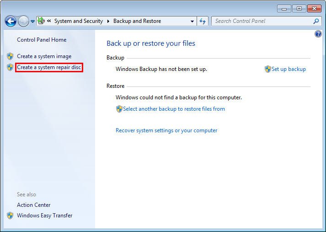
Task: Click the Forward navigation arrow
Action: click(23, 21)
